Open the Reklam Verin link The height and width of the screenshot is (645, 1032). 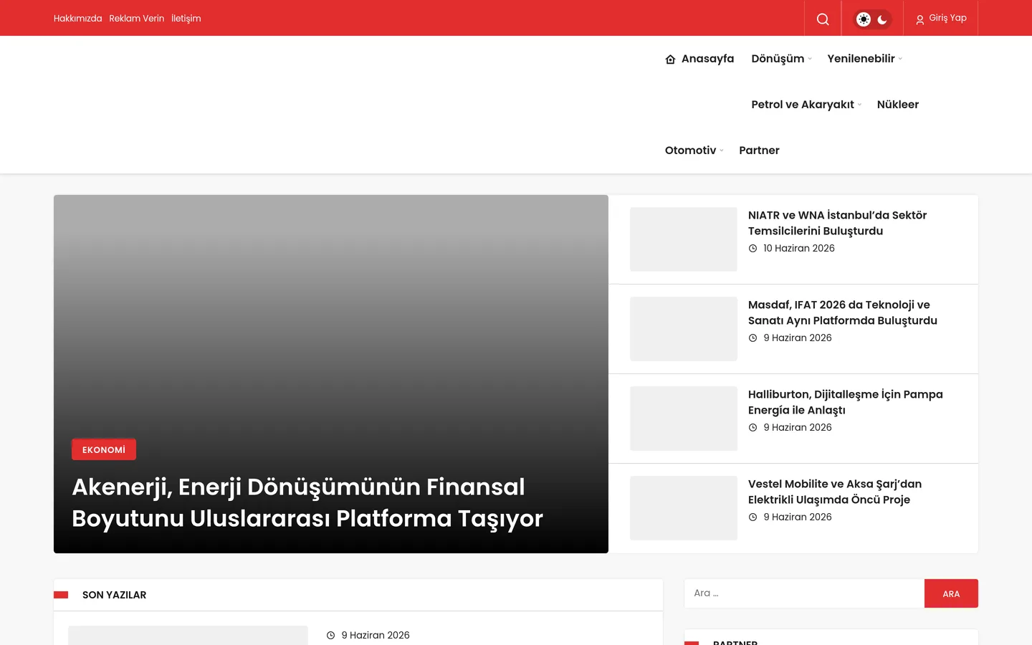tap(137, 19)
